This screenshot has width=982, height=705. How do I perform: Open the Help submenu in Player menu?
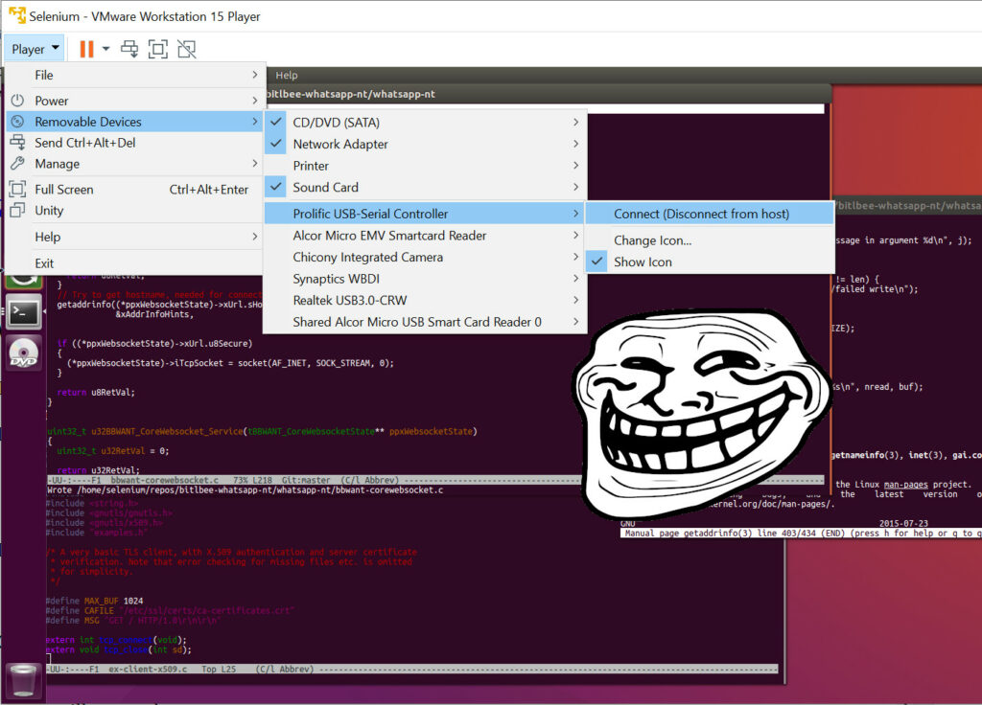(135, 237)
